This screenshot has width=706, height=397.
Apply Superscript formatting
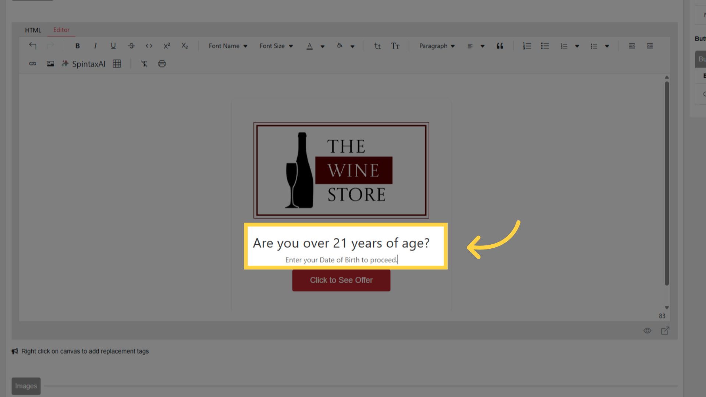(x=167, y=46)
